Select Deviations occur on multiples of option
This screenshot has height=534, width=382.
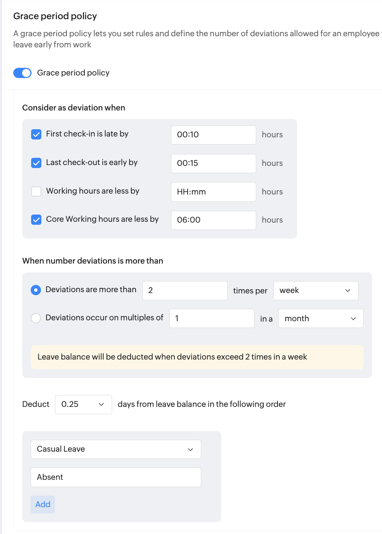(36, 318)
